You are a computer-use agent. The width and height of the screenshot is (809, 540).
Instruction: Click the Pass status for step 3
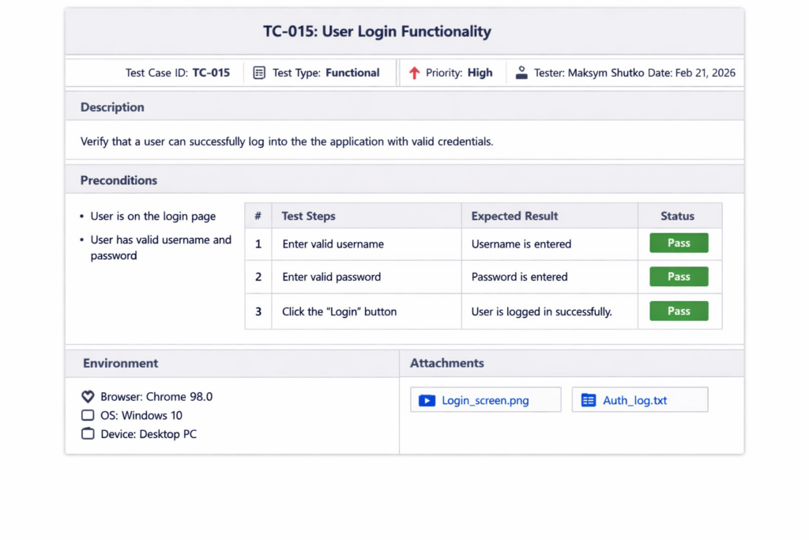[x=679, y=312]
